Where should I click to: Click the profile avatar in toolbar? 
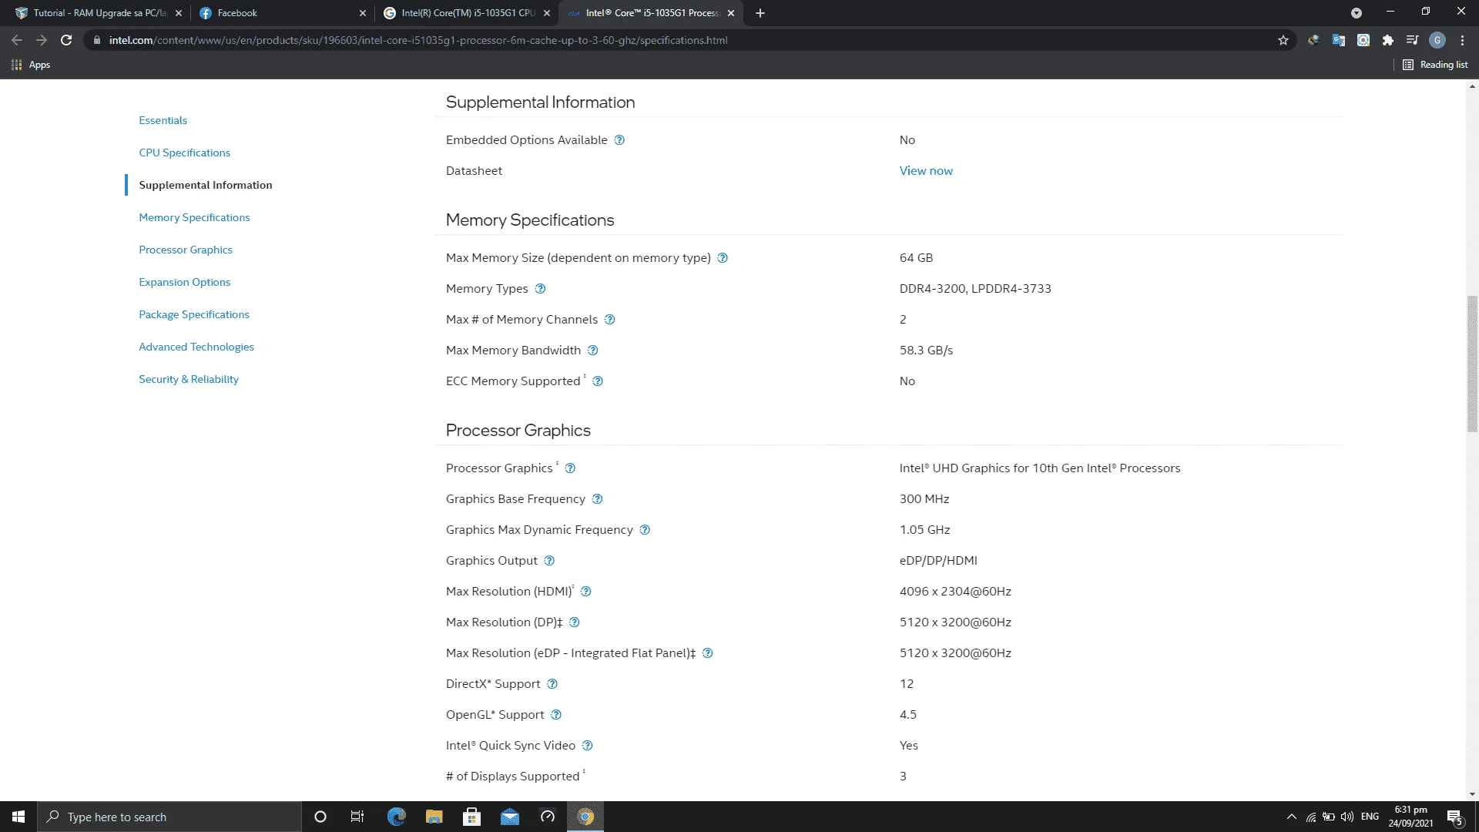pos(1437,40)
